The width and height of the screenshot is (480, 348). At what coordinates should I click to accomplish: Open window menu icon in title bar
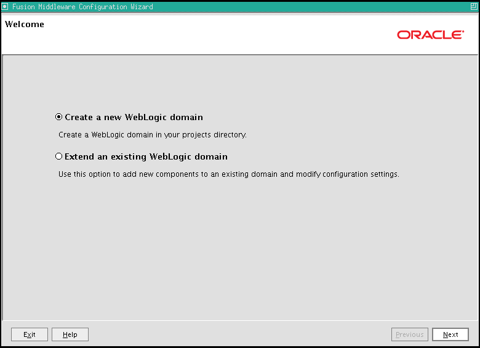[x=5, y=6]
